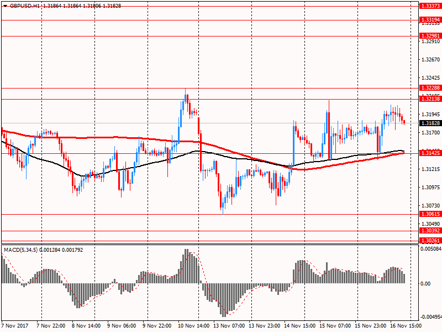This screenshot has height=332, width=442.
Task: Click the 13 Nov 07:00 time label
Action: coord(229,325)
